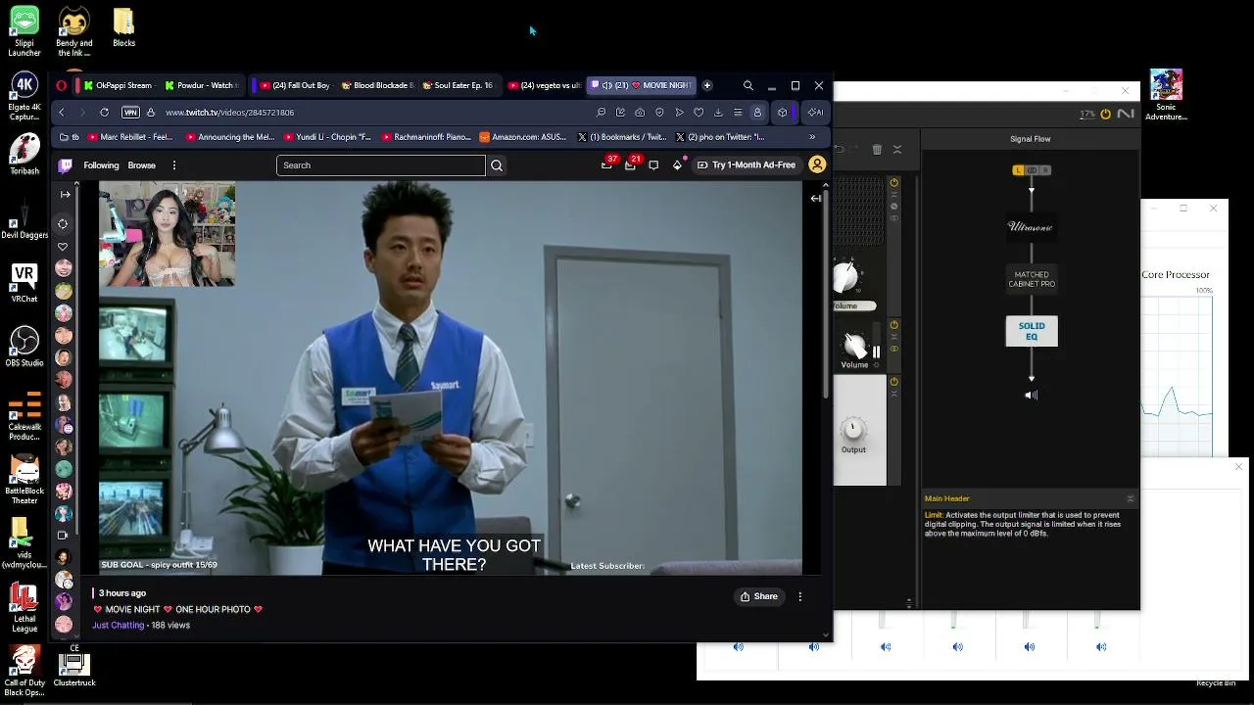The height and width of the screenshot is (705, 1254).
Task: Open the Marc Rebillet bookmark
Action: tap(129, 137)
